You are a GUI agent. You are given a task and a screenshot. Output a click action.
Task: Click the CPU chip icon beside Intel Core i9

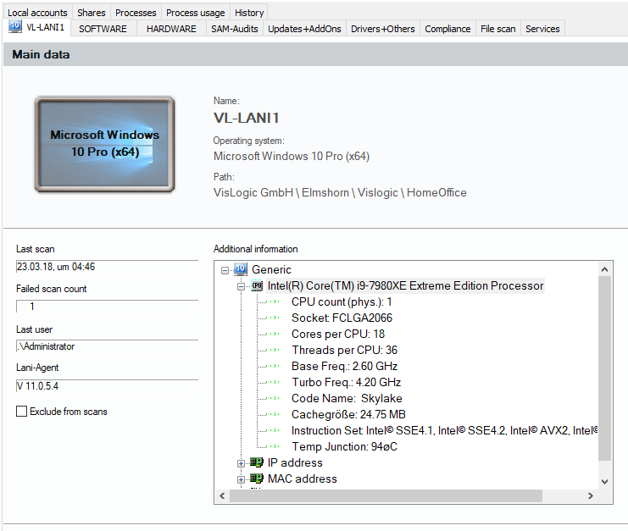(257, 285)
